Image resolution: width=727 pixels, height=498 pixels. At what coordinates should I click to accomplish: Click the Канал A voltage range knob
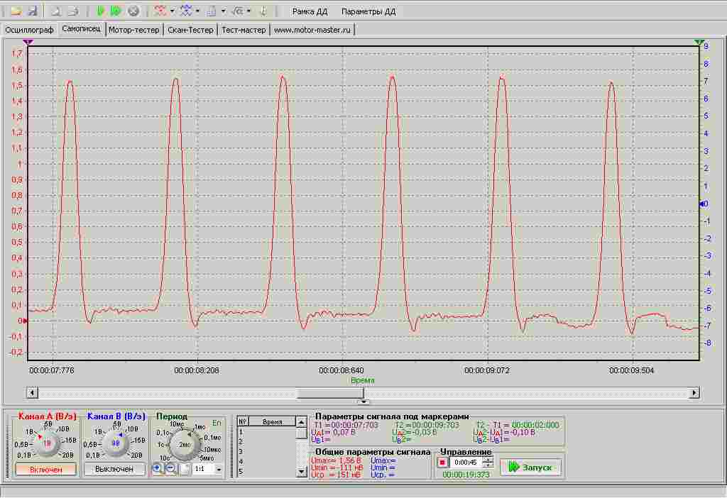[47, 443]
